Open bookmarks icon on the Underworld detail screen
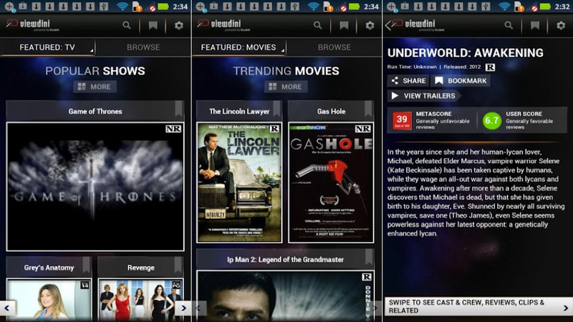 (535, 25)
